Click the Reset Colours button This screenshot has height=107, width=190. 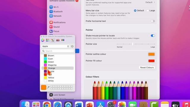click(x=147, y=67)
